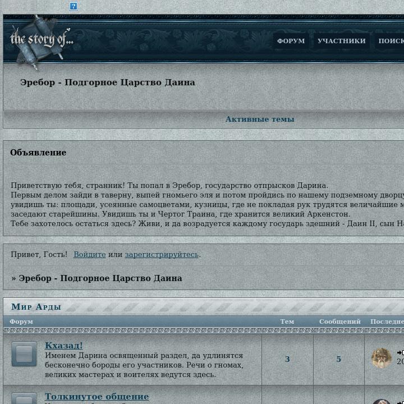Open the УЧАСТНИКИ menu item
404x404 pixels.
(341, 41)
